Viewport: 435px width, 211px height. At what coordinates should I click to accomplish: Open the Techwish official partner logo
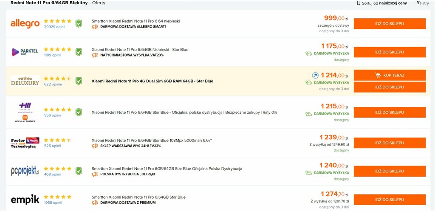25,113
